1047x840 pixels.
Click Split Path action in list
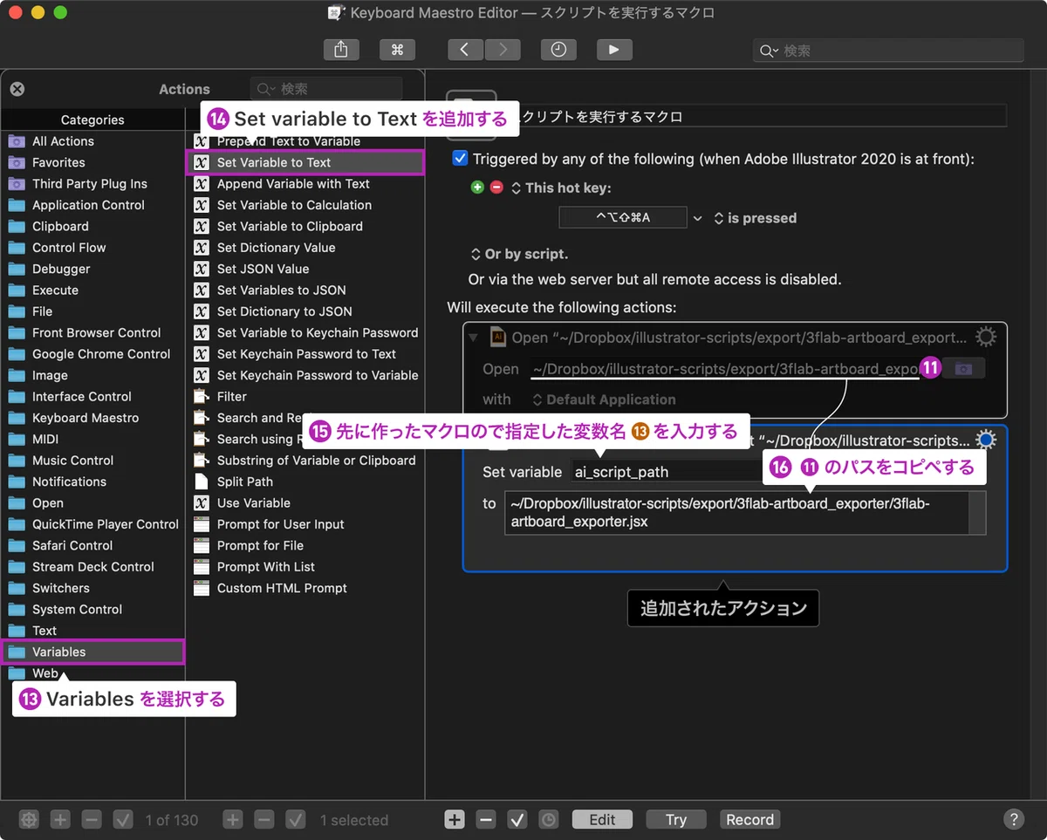coord(305,481)
